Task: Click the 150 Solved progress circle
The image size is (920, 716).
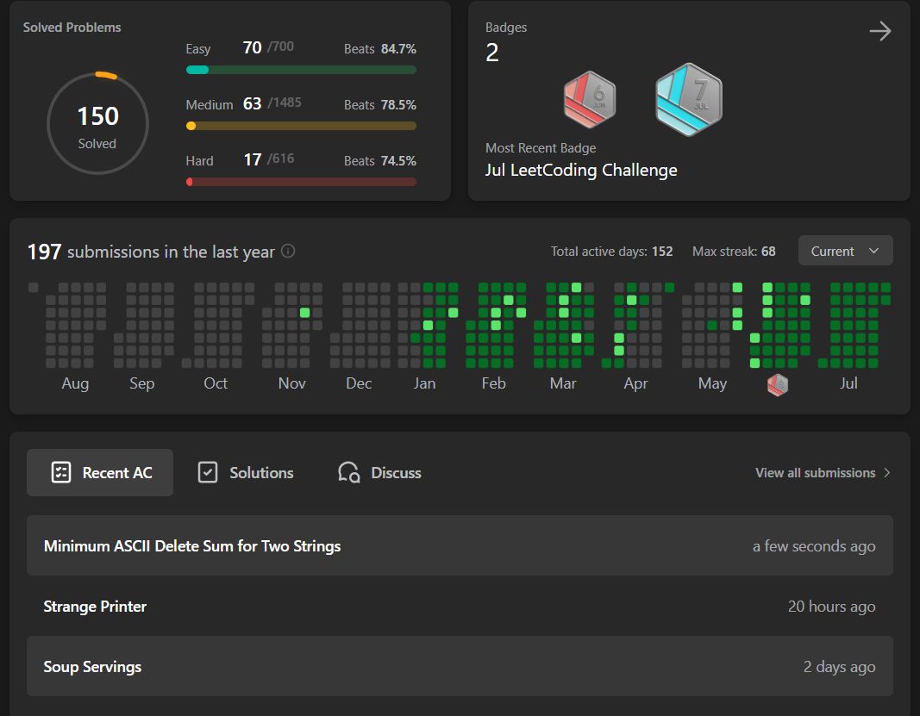Action: tap(97, 124)
